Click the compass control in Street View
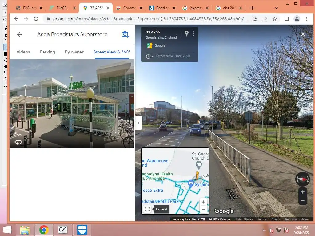 click(303, 179)
